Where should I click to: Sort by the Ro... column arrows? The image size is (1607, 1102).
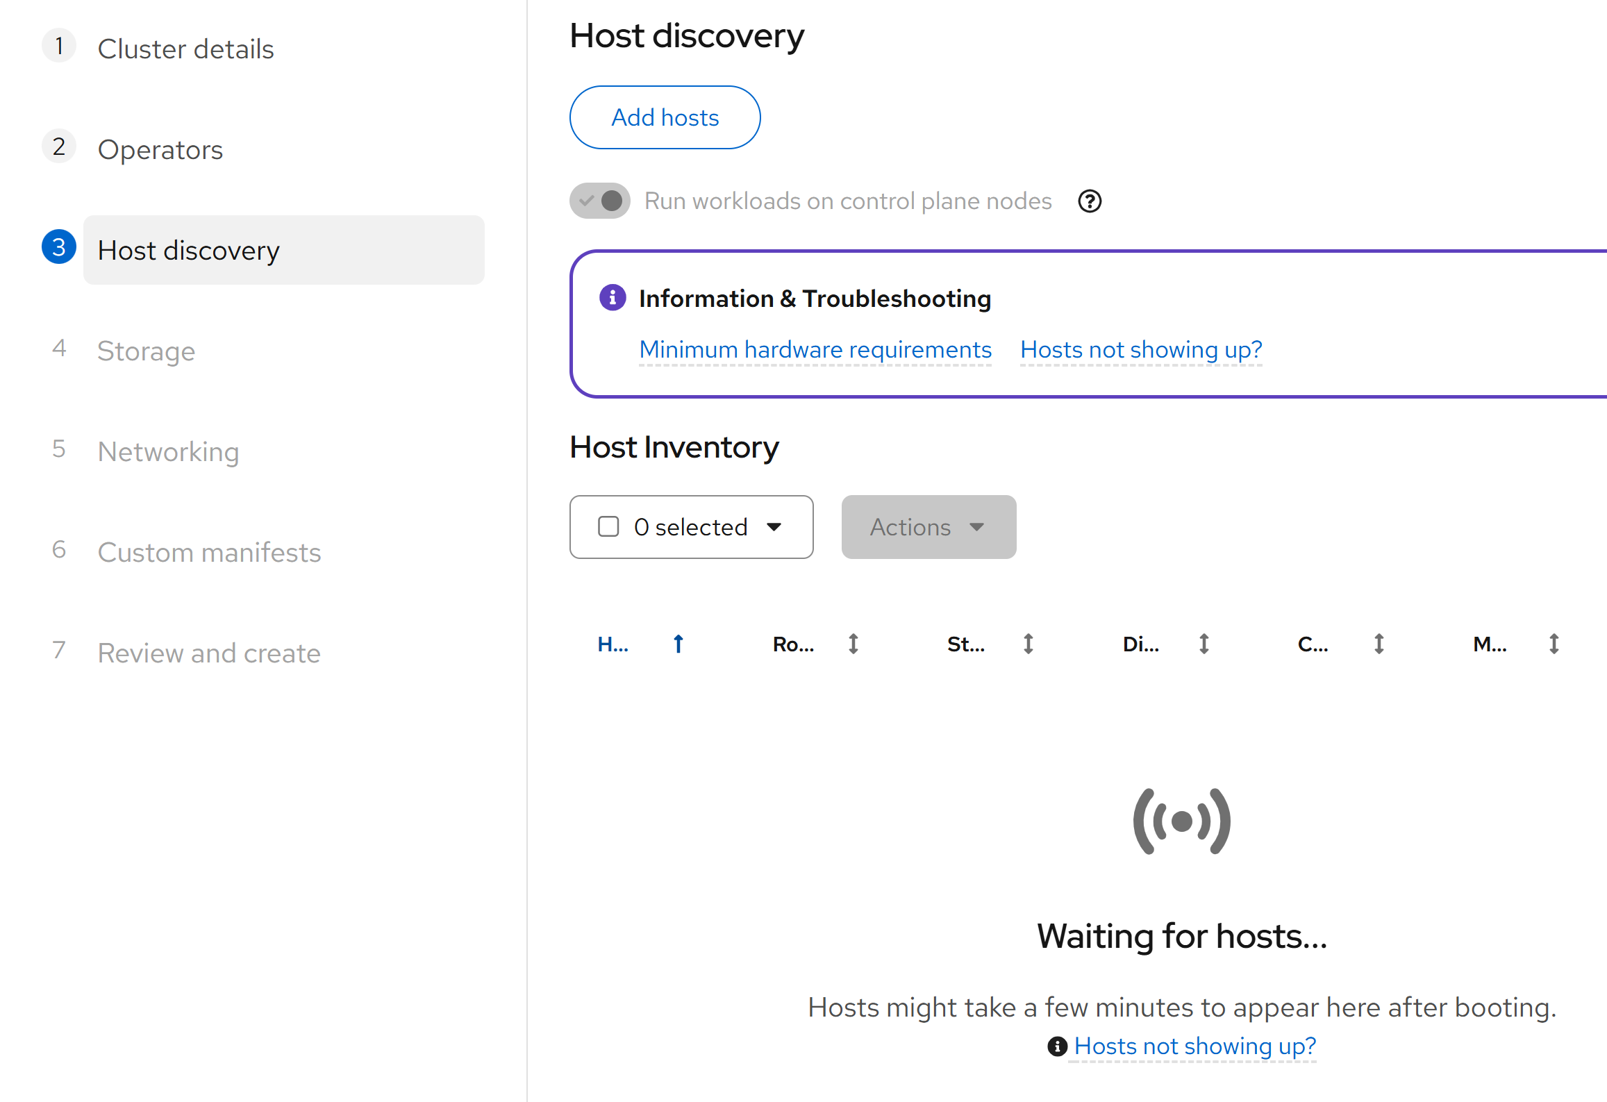tap(854, 644)
